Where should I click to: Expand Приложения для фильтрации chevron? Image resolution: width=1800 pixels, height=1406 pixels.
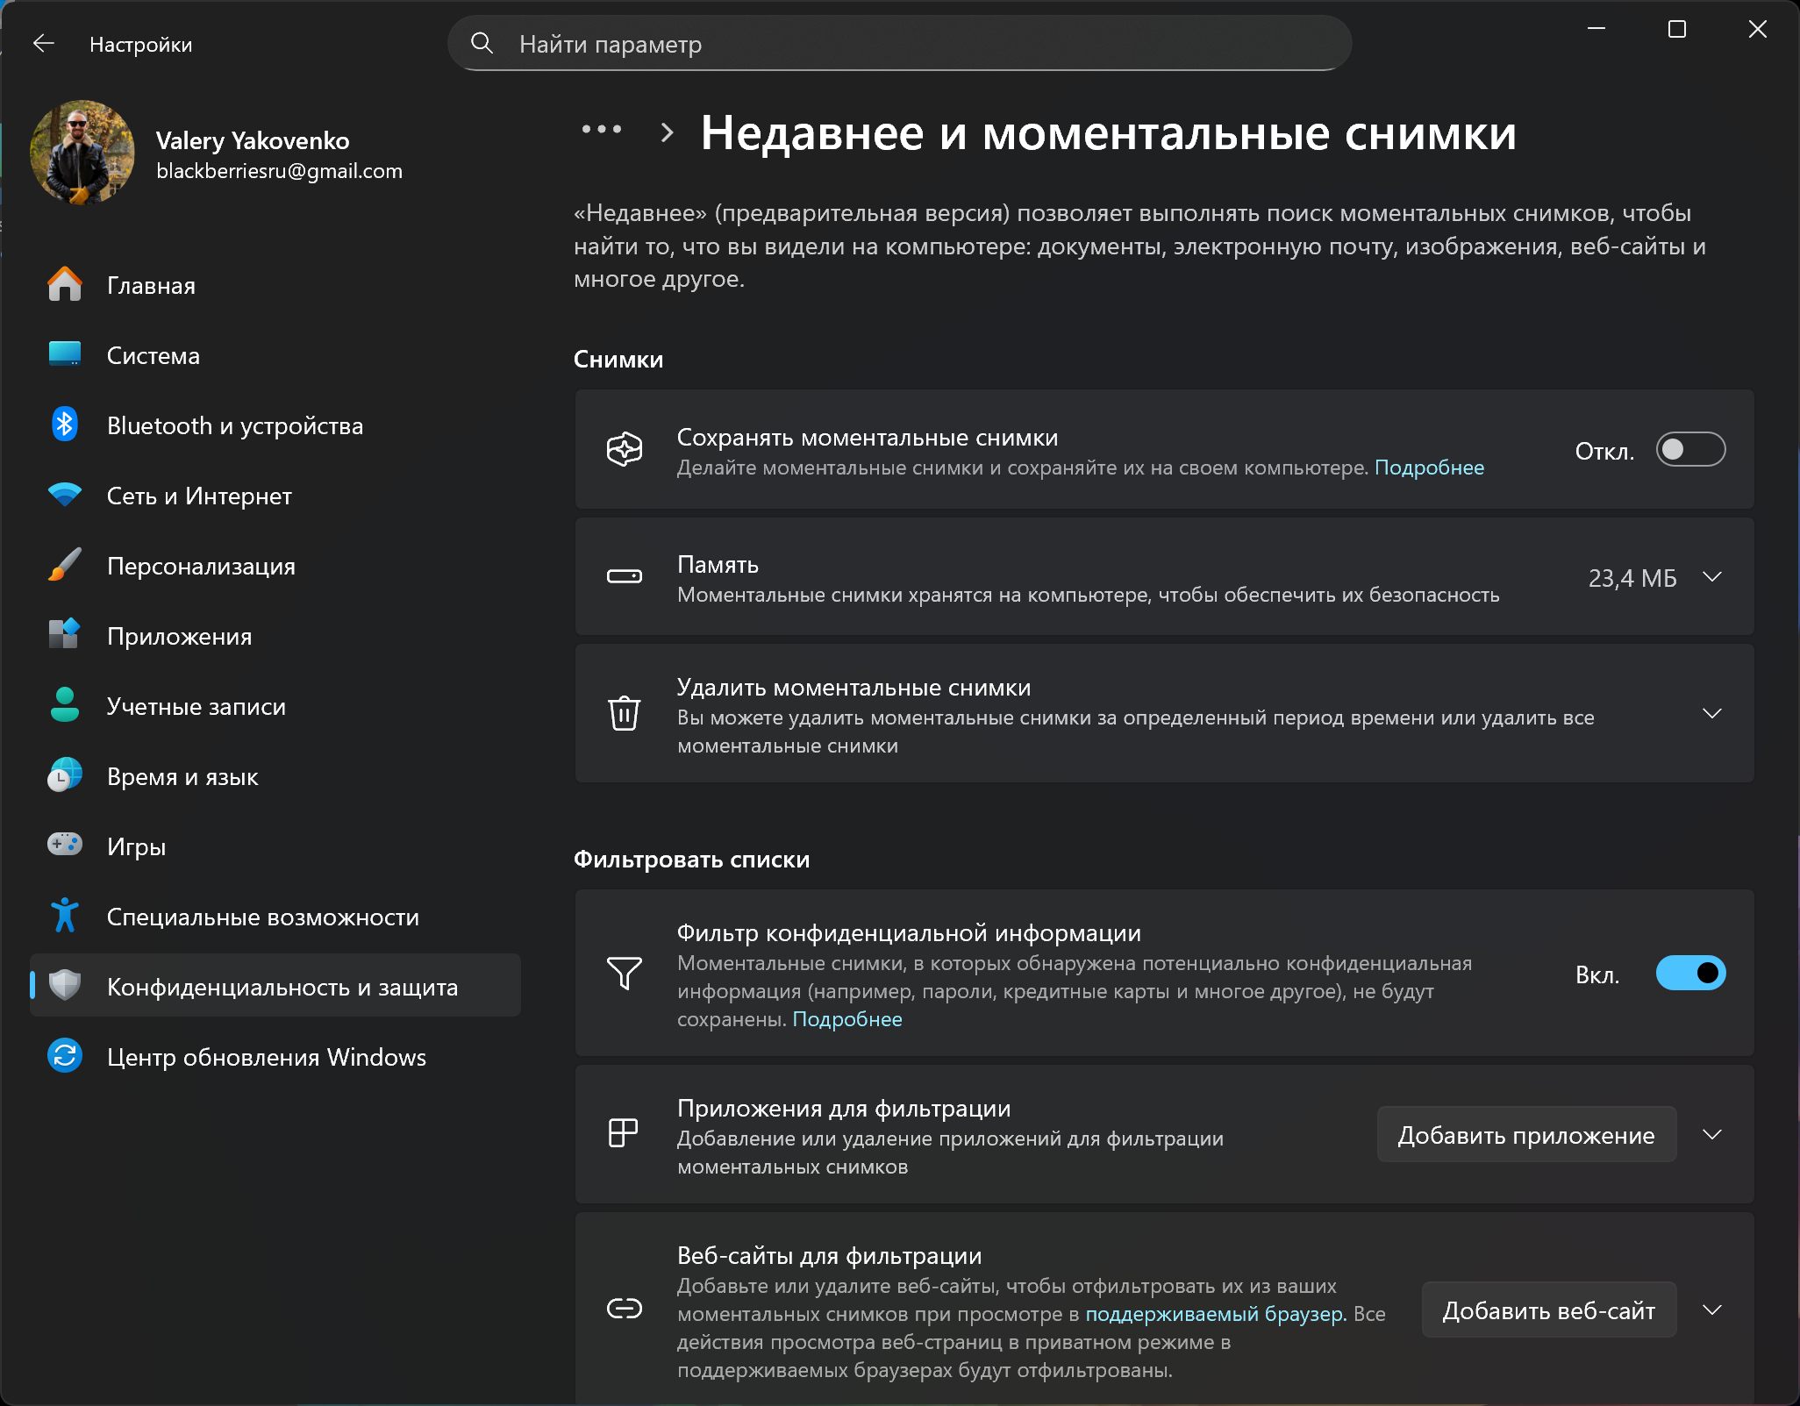[1711, 1135]
